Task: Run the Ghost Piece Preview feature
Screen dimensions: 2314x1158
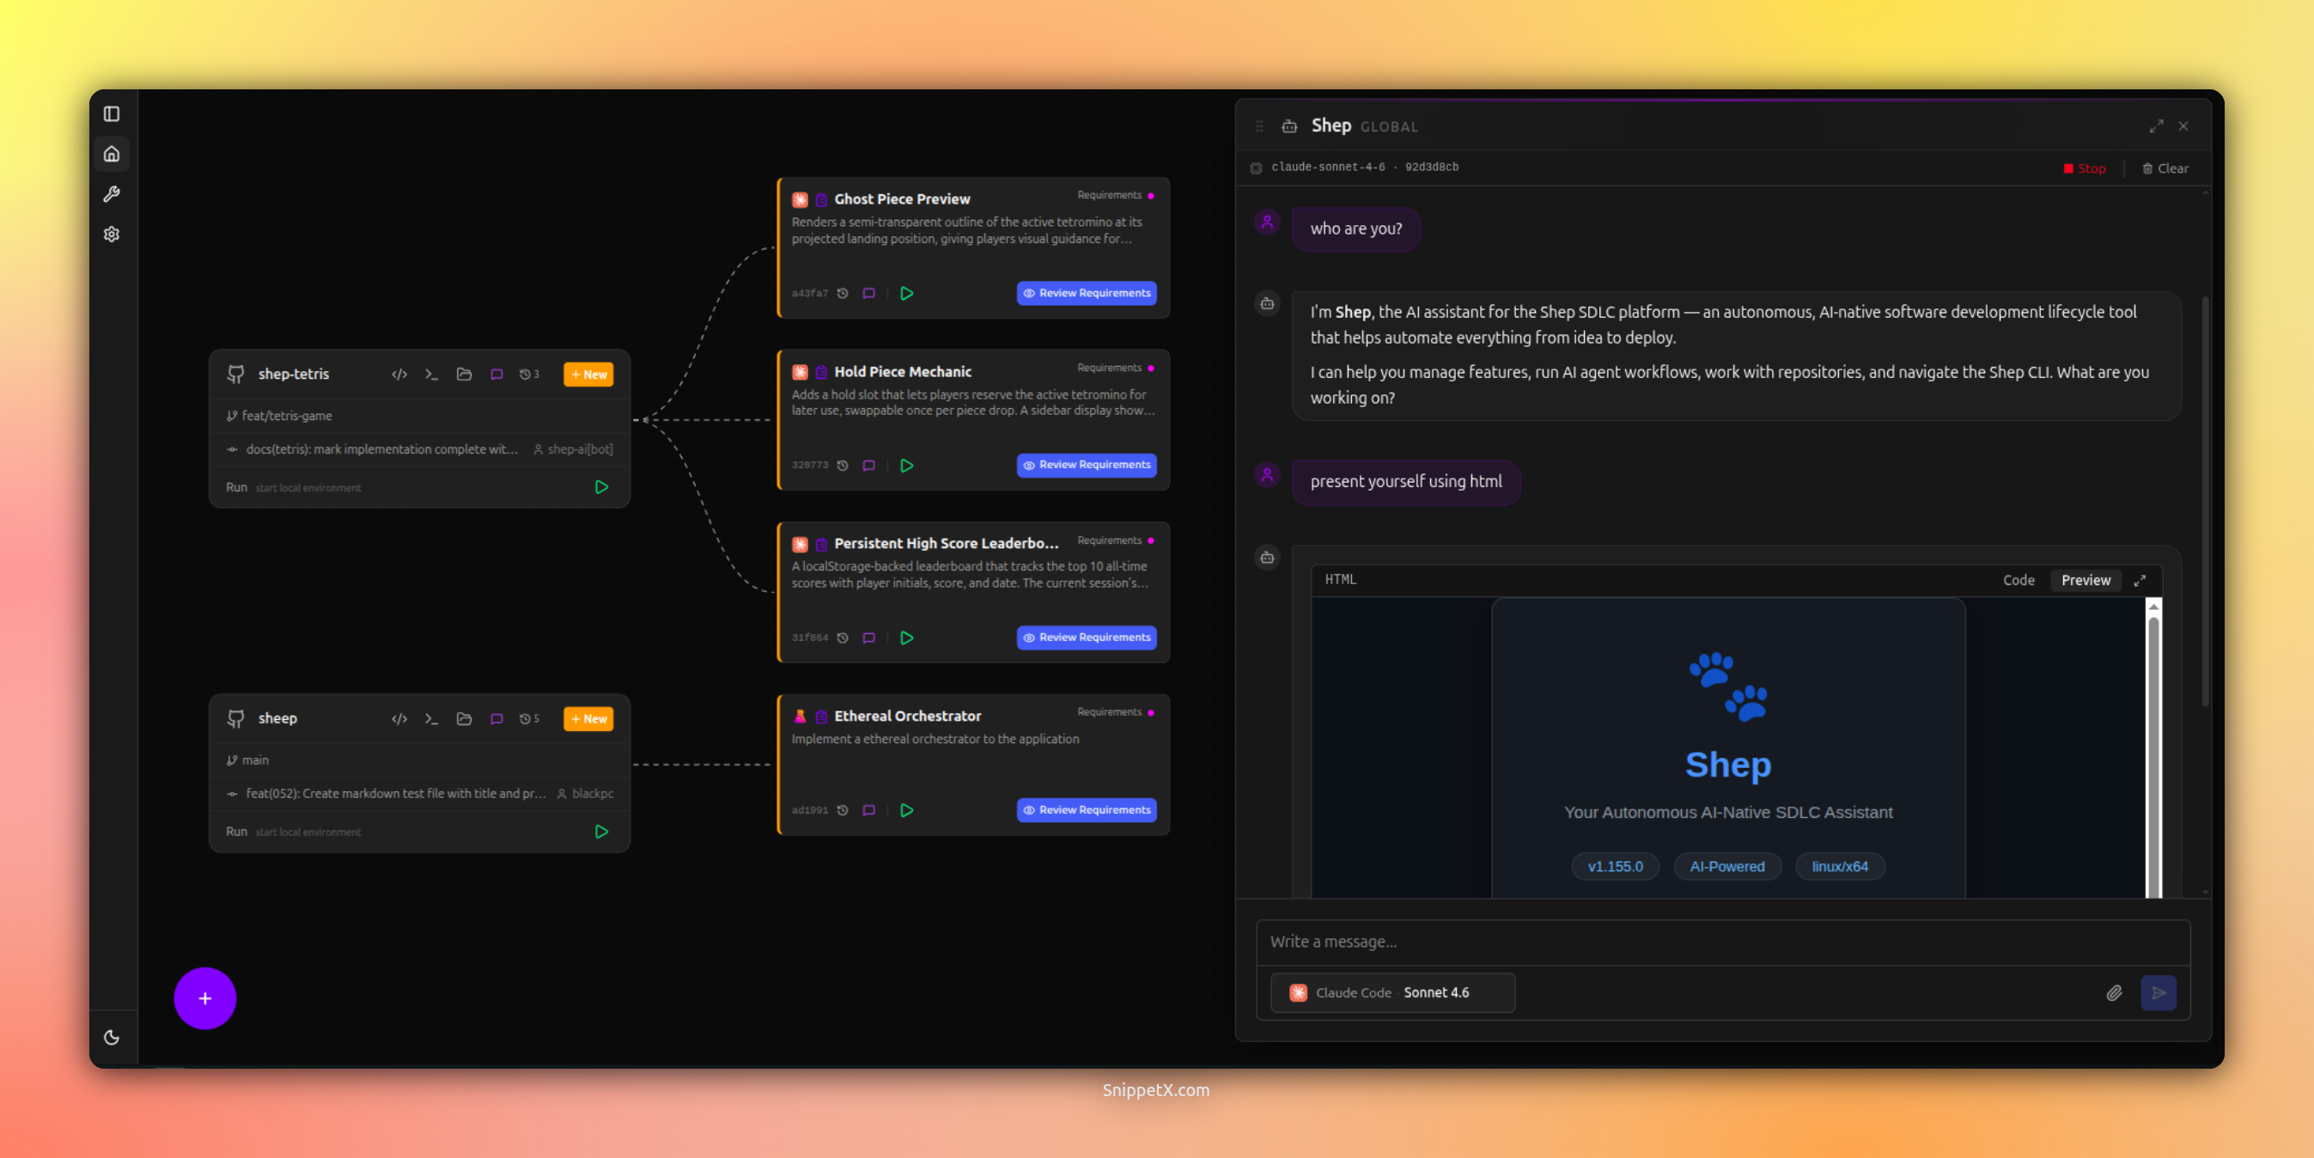Action: (x=906, y=294)
